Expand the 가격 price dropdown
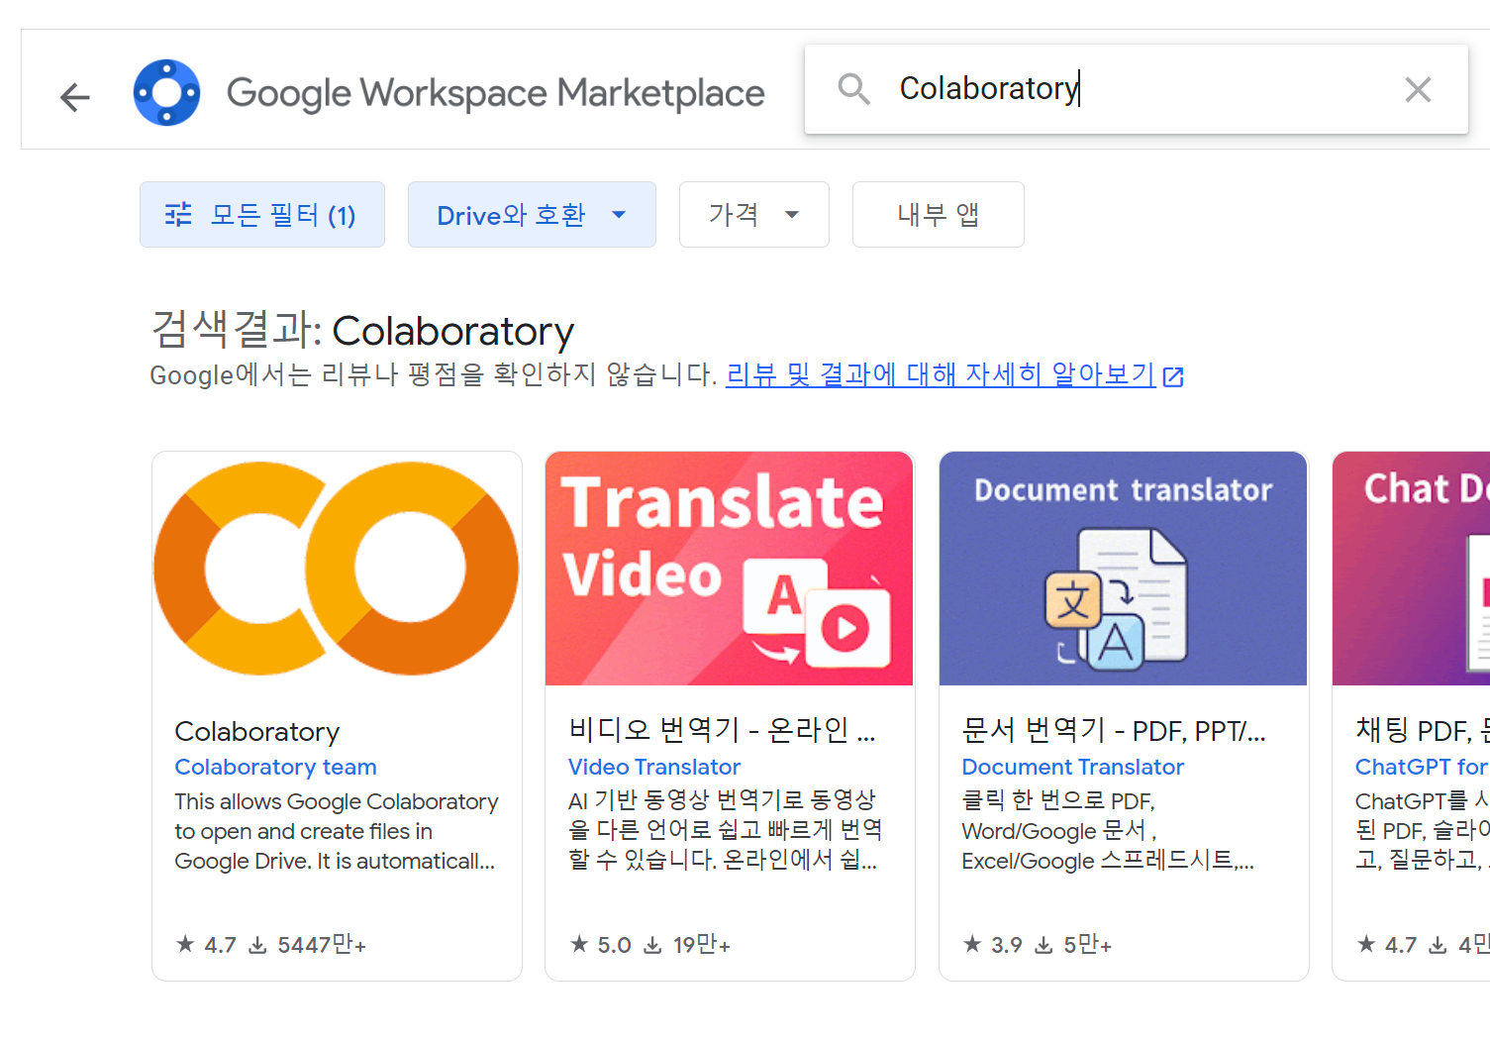The width and height of the screenshot is (1490, 1043). (x=754, y=215)
